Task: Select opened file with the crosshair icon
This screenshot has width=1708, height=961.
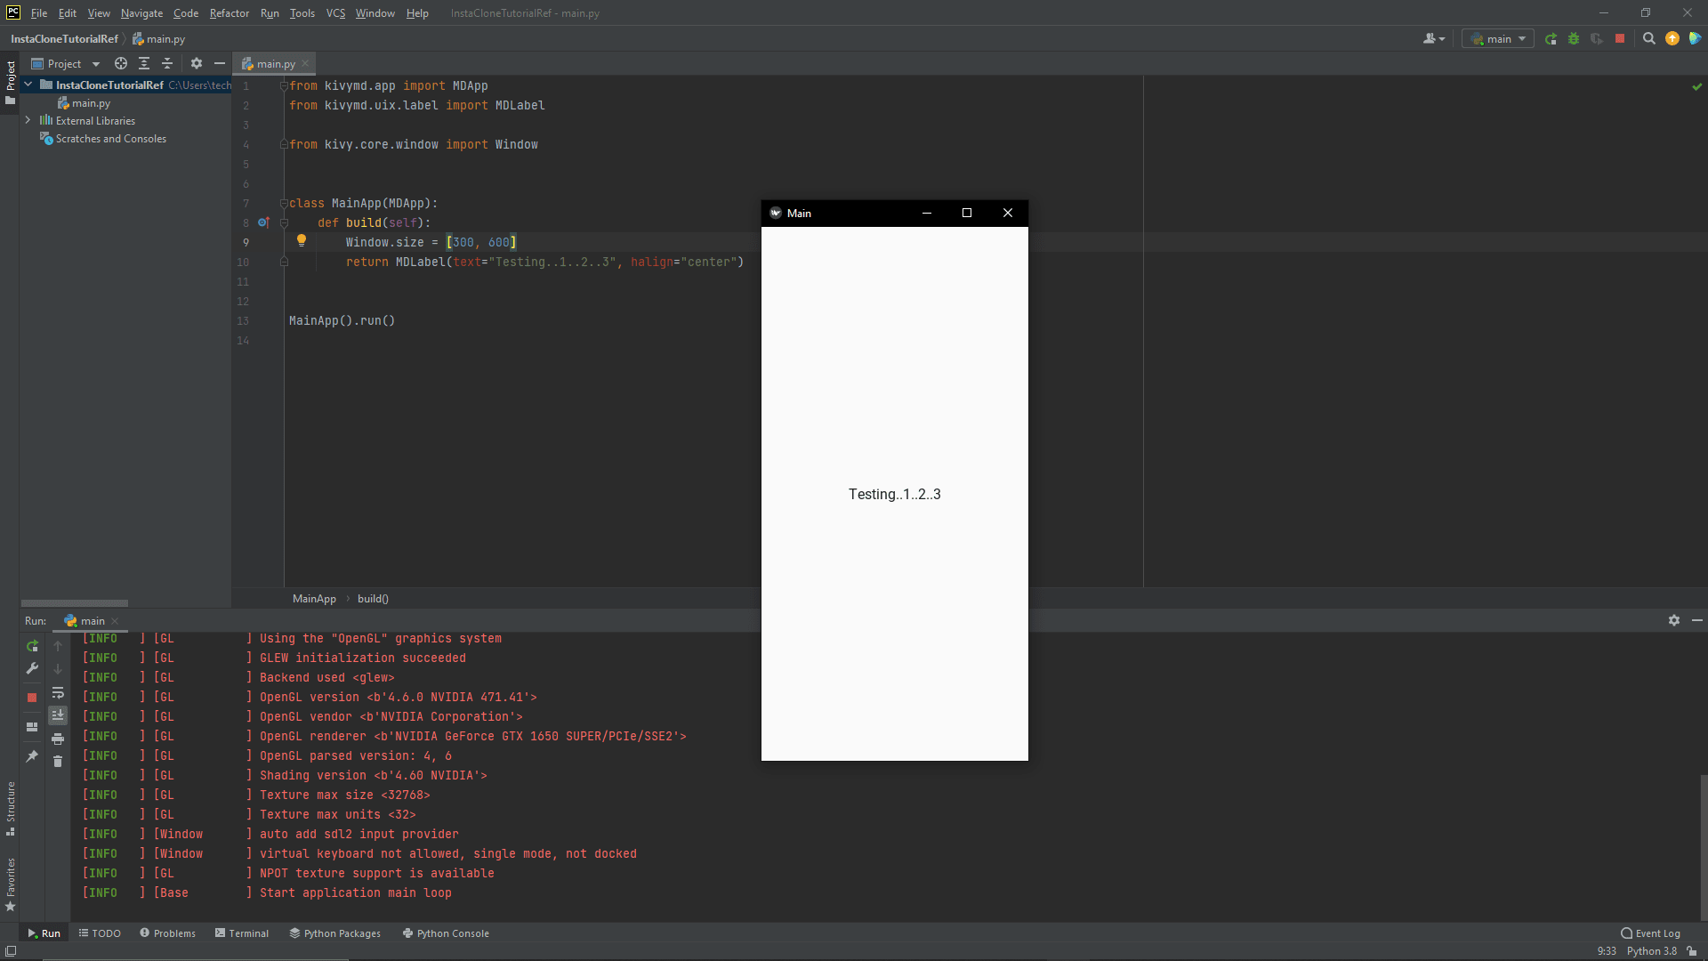Action: point(121,63)
